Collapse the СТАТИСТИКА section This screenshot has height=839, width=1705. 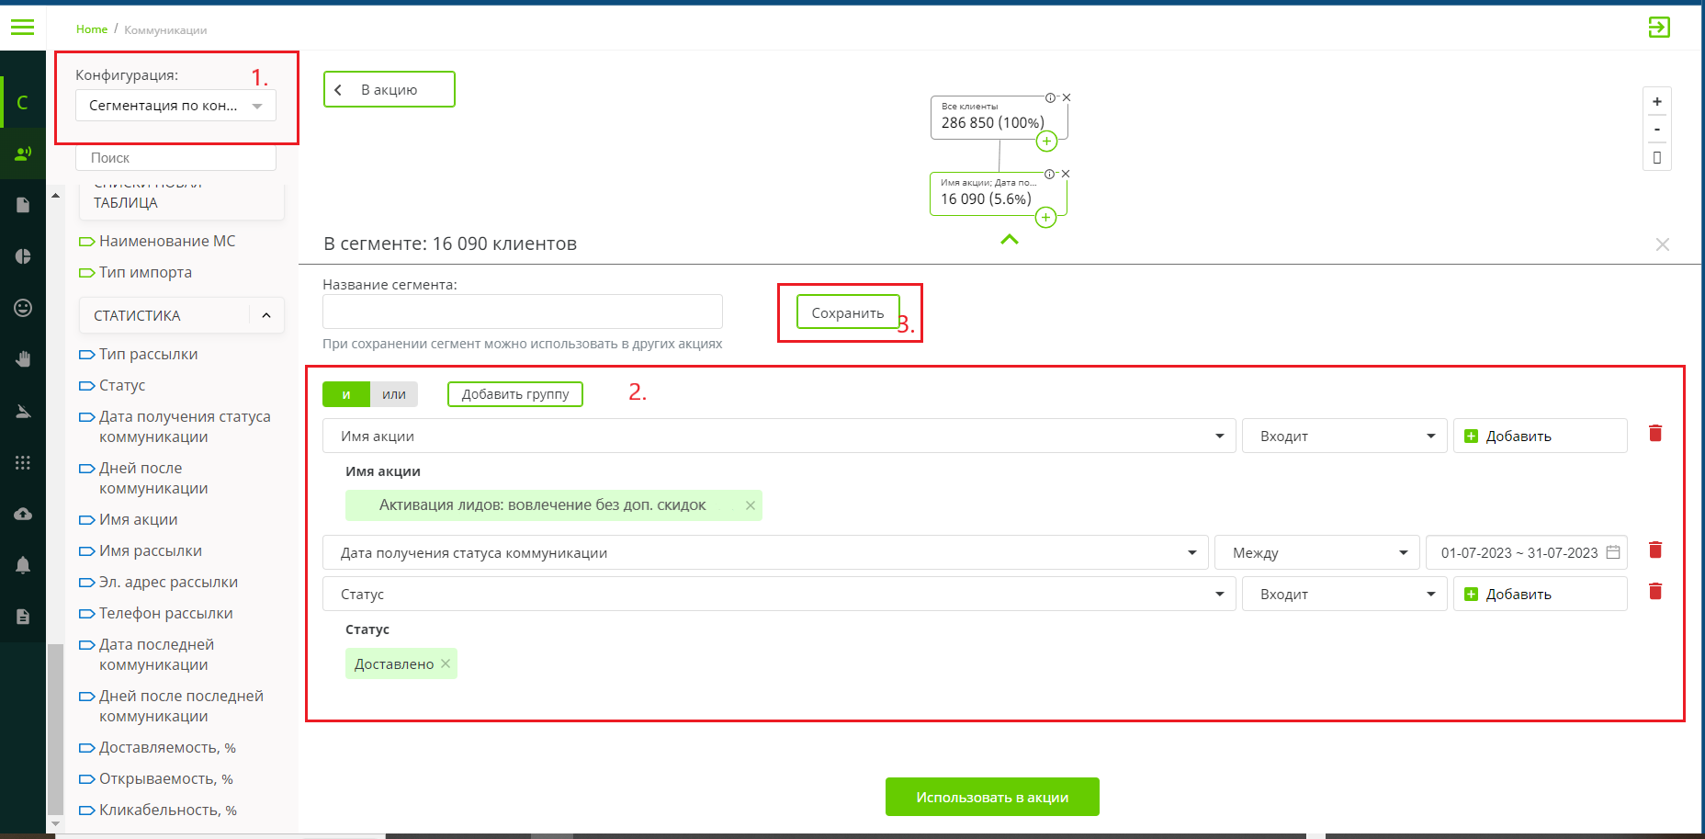click(x=266, y=315)
